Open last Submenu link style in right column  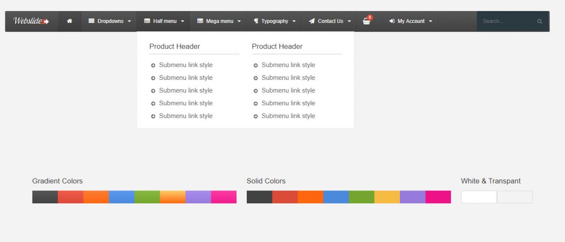pos(288,116)
